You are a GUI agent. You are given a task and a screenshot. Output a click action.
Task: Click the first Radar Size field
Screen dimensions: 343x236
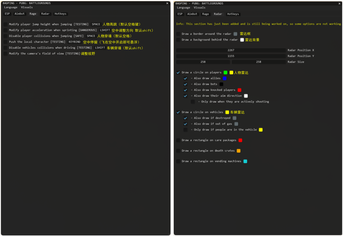click(203, 62)
